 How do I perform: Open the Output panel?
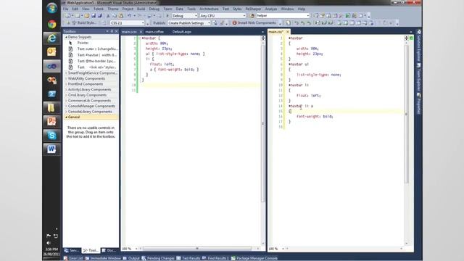(131, 258)
